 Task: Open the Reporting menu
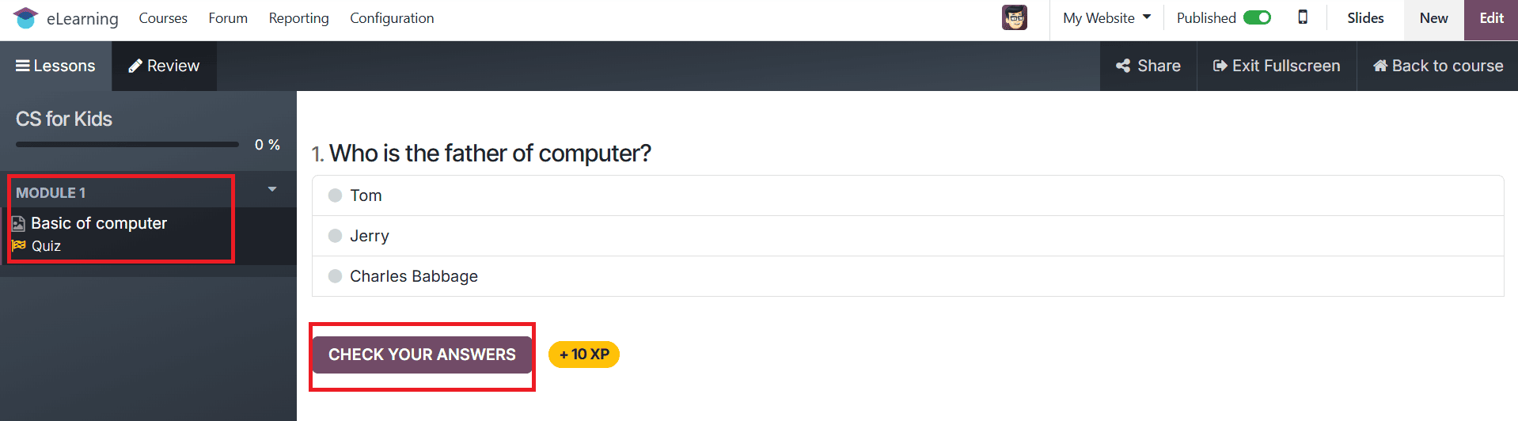pos(298,17)
